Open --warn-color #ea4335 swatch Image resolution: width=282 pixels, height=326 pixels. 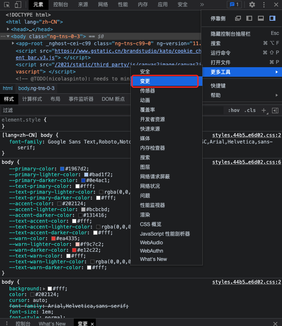(53, 238)
